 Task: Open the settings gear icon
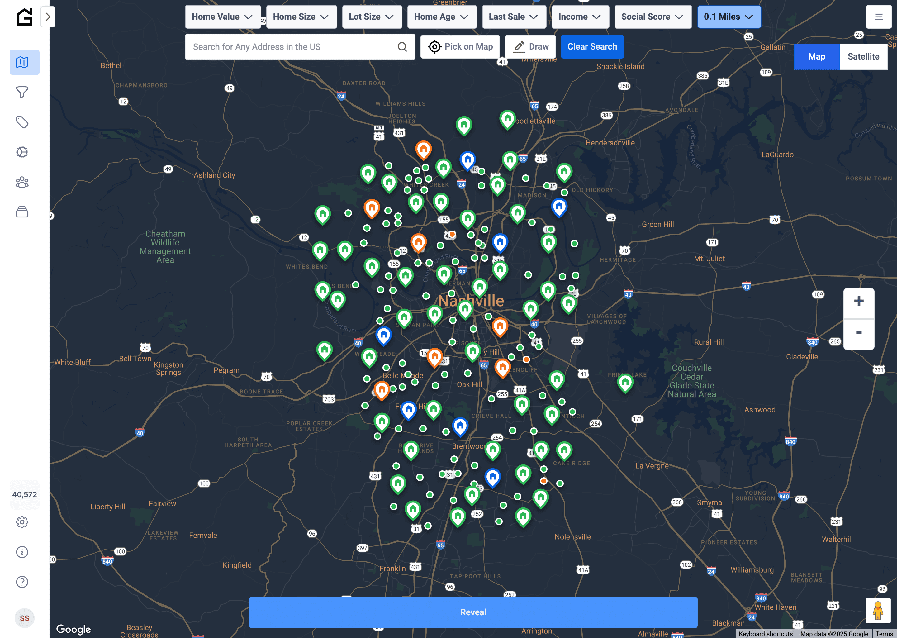[22, 522]
